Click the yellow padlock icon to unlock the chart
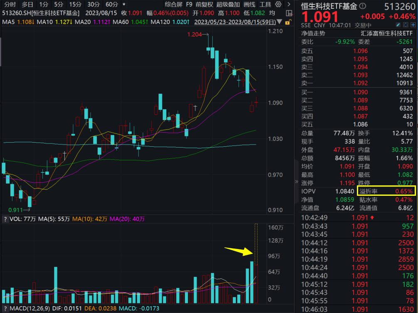The width and height of the screenshot is (418, 313). click(288, 22)
